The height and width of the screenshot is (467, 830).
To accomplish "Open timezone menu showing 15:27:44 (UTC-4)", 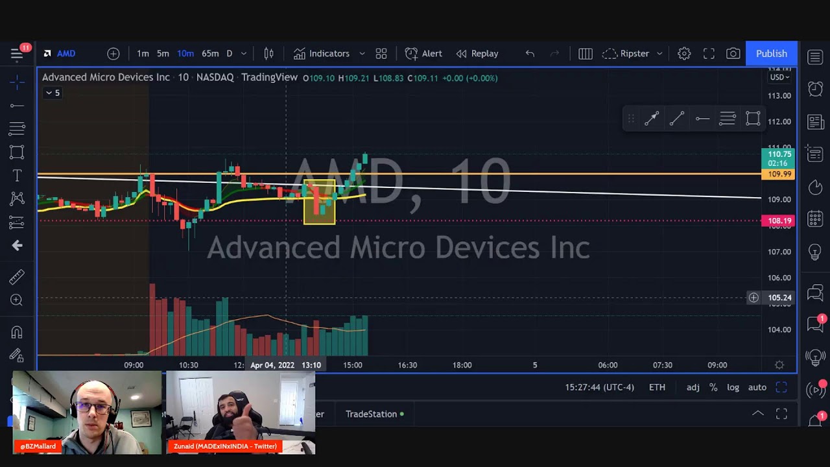I will [599, 387].
